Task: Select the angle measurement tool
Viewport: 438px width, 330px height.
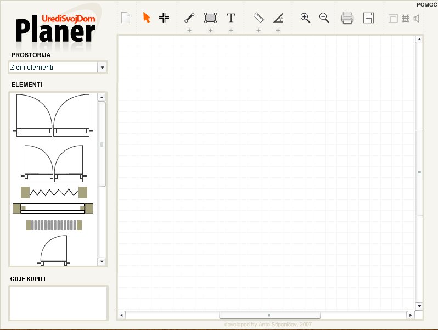Action: click(278, 18)
